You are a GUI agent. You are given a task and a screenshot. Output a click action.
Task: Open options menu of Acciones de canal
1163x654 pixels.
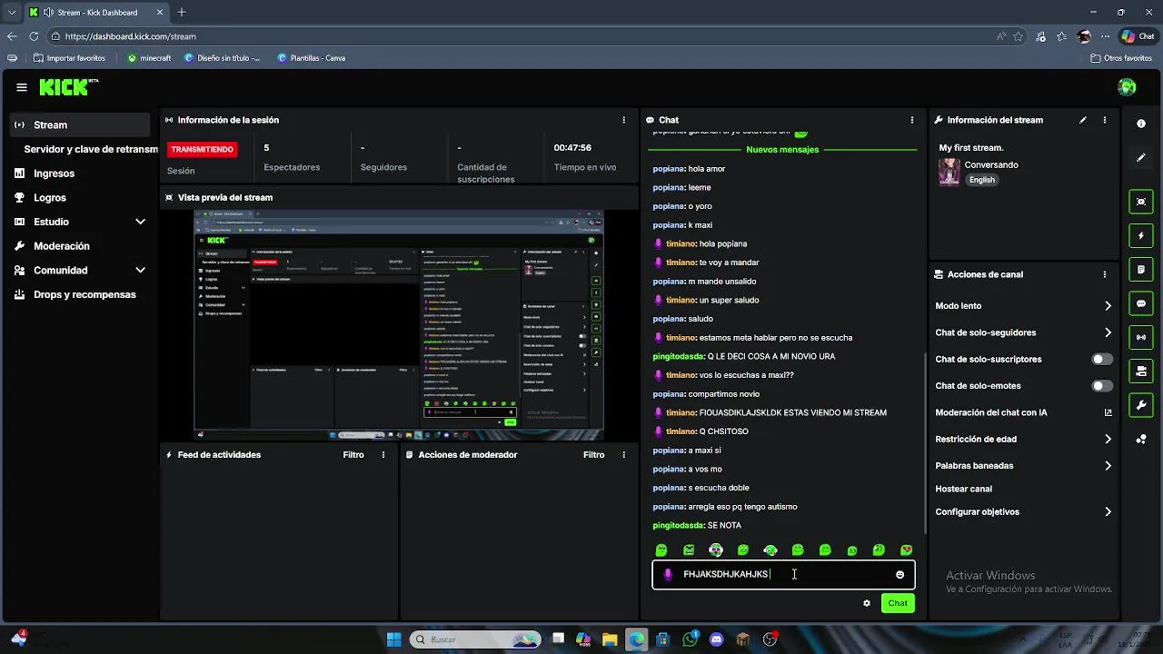(1105, 274)
